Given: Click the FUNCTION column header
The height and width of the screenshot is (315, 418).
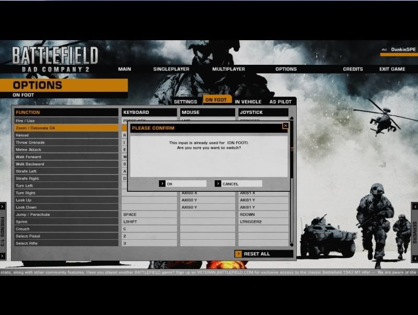Looking at the screenshot, I should pyautogui.click(x=66, y=112).
